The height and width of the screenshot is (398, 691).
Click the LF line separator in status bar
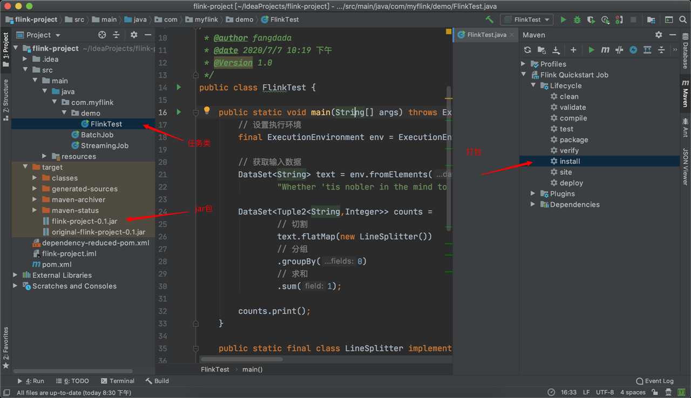[x=586, y=392]
